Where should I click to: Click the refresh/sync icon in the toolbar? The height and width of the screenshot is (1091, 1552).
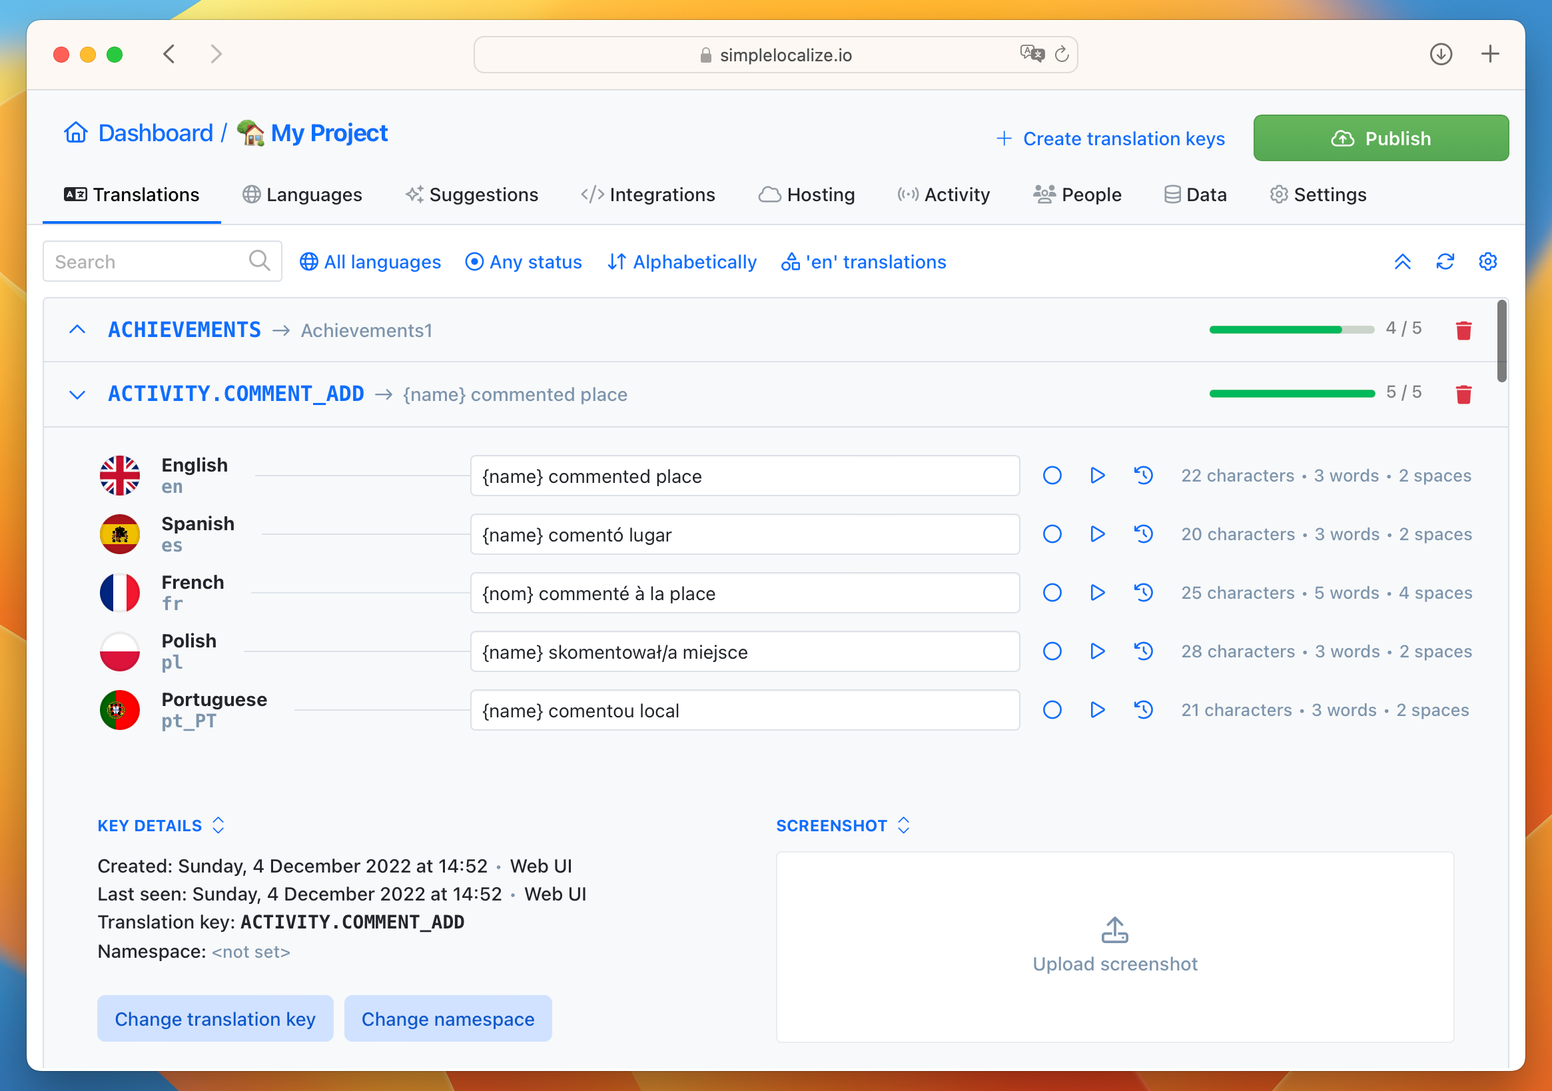(x=1446, y=262)
